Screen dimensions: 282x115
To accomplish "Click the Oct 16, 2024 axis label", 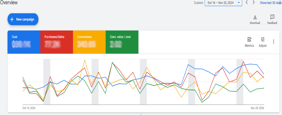I will [29, 108].
